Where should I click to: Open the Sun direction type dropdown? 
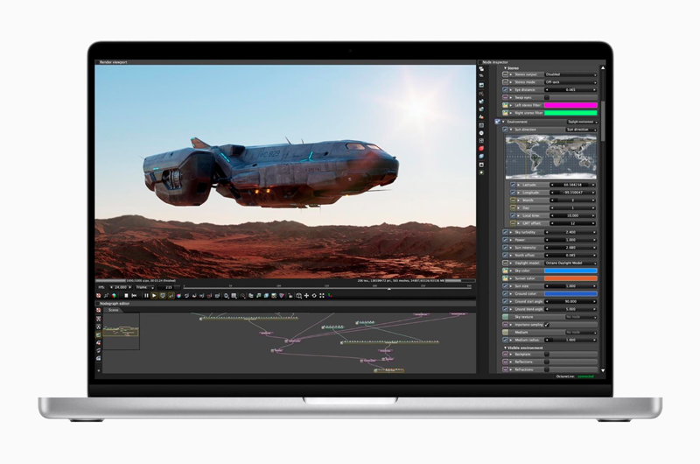581,130
